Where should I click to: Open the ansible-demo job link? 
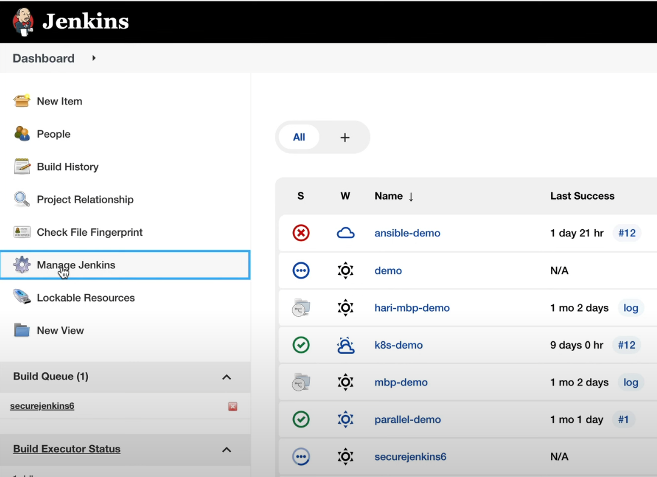407,233
